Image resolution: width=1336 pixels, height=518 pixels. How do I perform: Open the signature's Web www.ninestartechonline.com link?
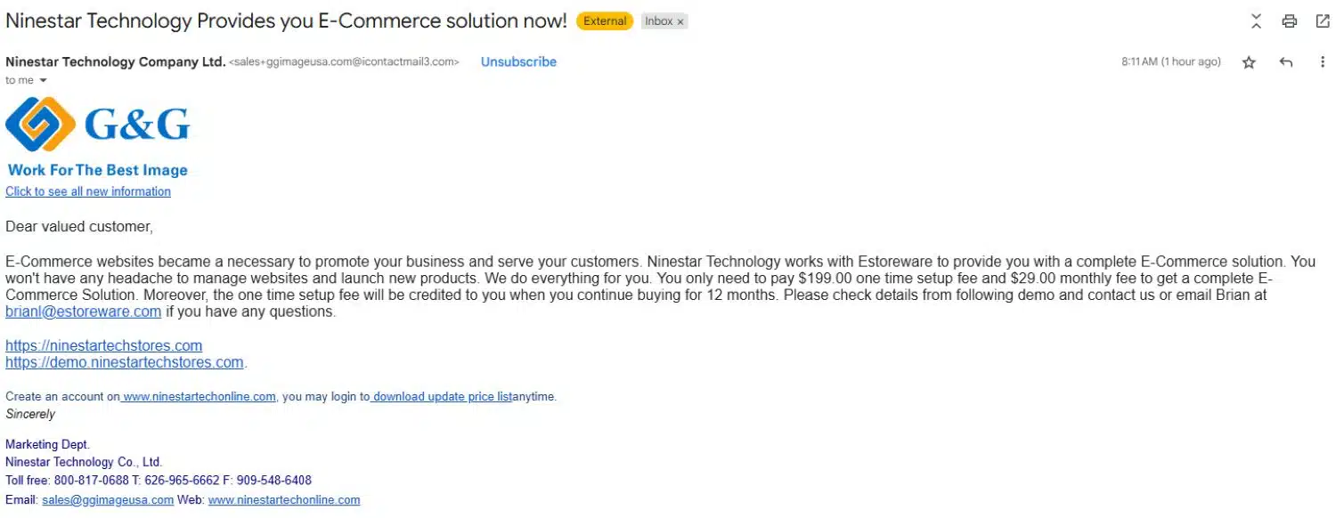click(x=284, y=500)
